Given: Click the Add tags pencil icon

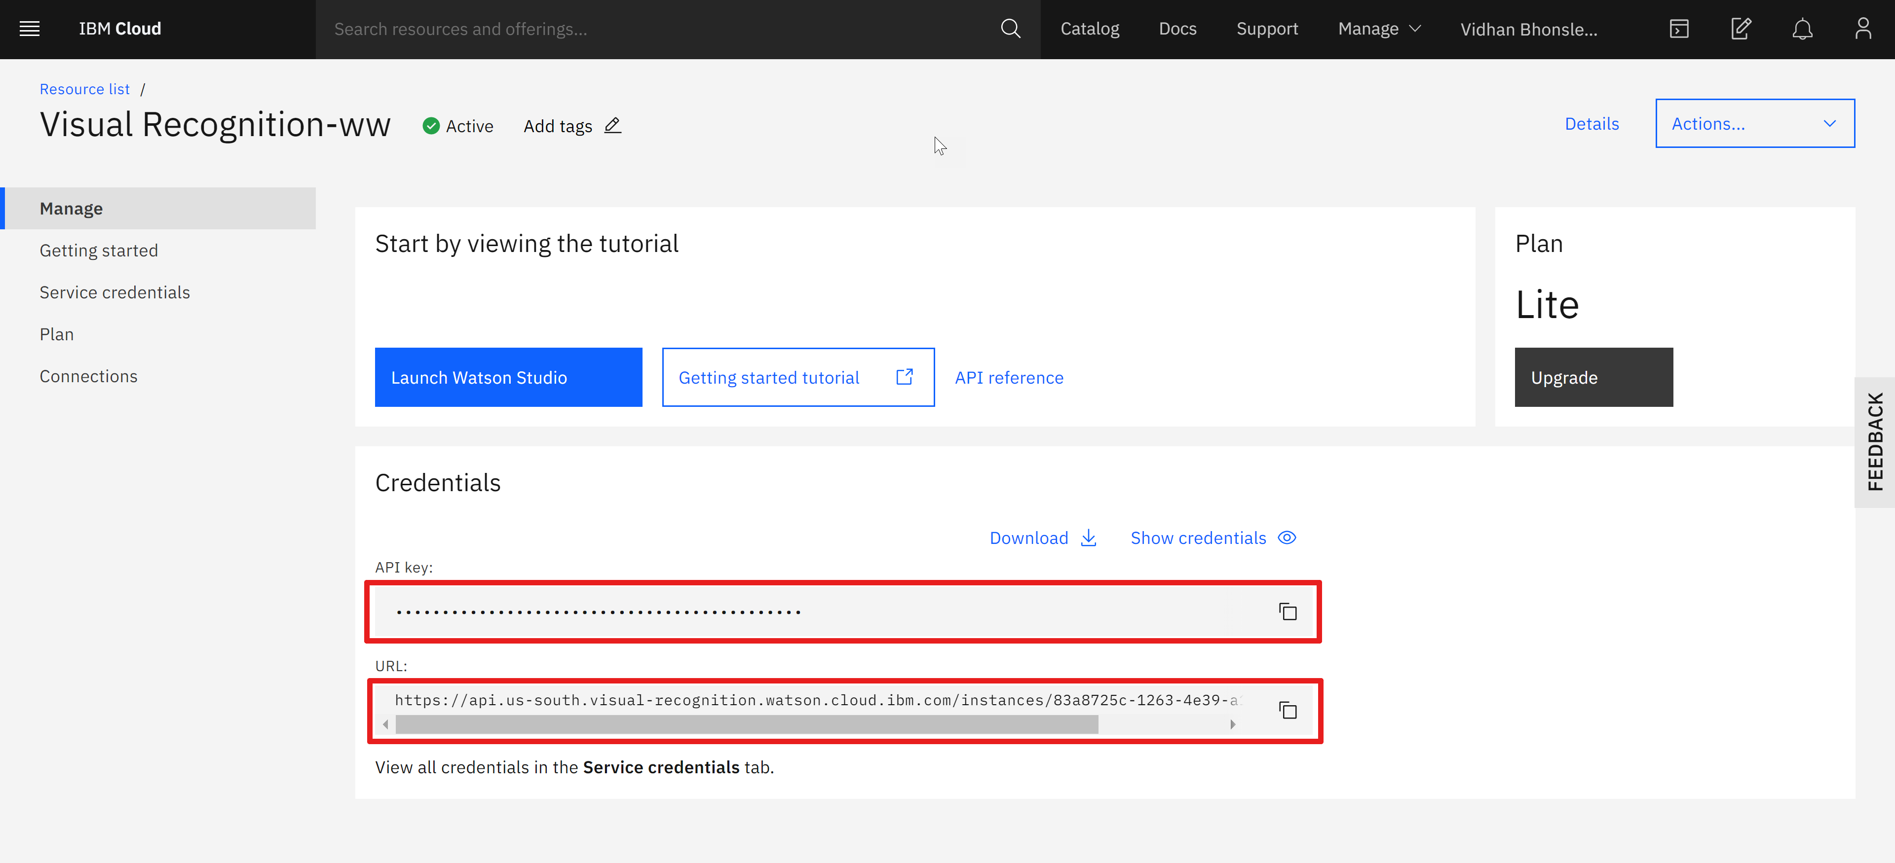Looking at the screenshot, I should coord(613,126).
